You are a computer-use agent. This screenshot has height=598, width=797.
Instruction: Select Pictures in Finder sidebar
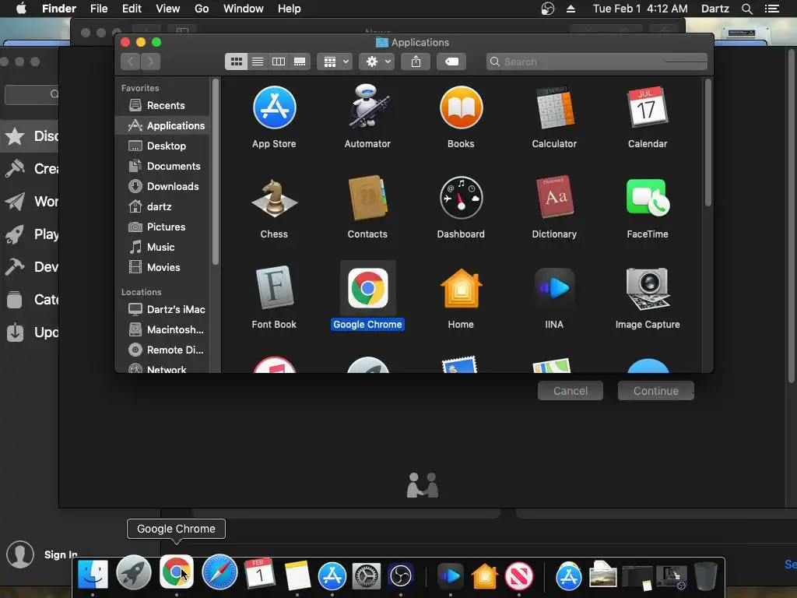pos(162,227)
